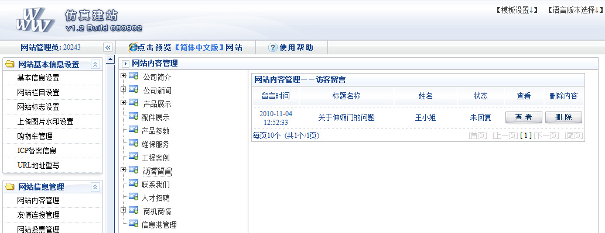Expand the 产品展示 tree node
Viewport: 605px width, 233px height.
pos(124,103)
